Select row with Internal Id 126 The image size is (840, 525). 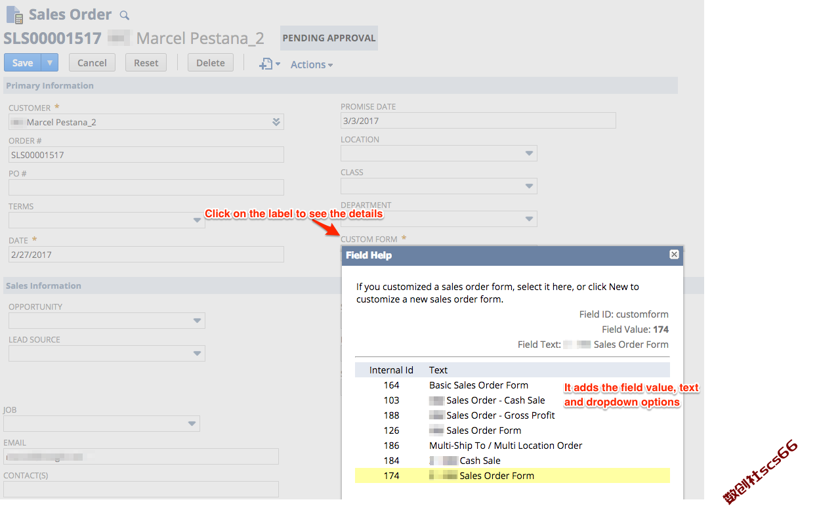click(513, 430)
